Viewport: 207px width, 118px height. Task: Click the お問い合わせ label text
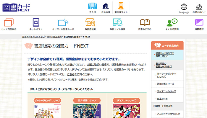point(199,12)
